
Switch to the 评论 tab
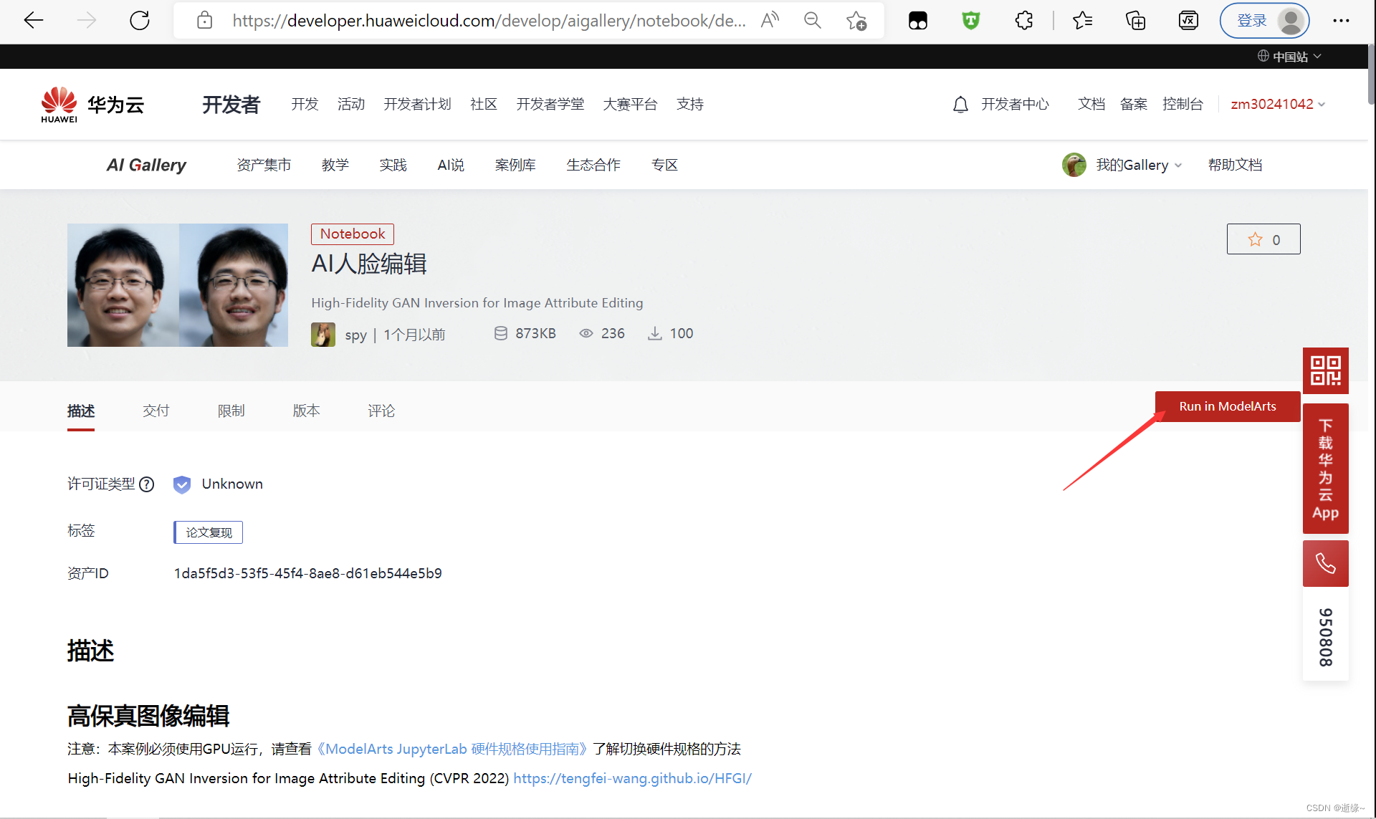click(381, 411)
